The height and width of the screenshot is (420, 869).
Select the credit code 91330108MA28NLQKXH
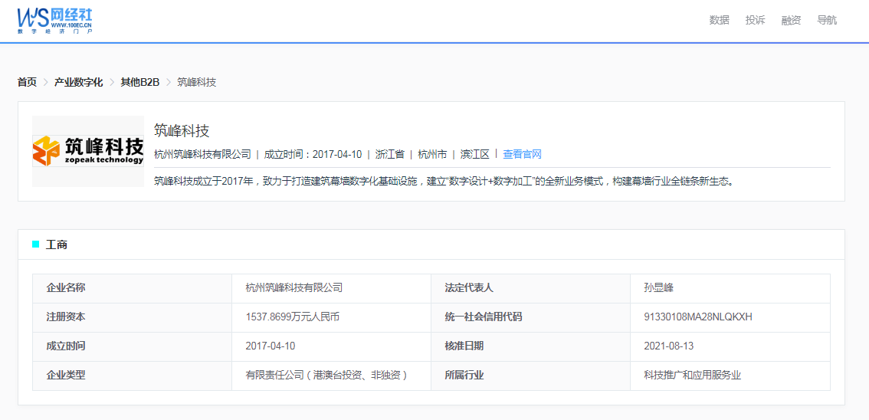pyautogui.click(x=697, y=317)
